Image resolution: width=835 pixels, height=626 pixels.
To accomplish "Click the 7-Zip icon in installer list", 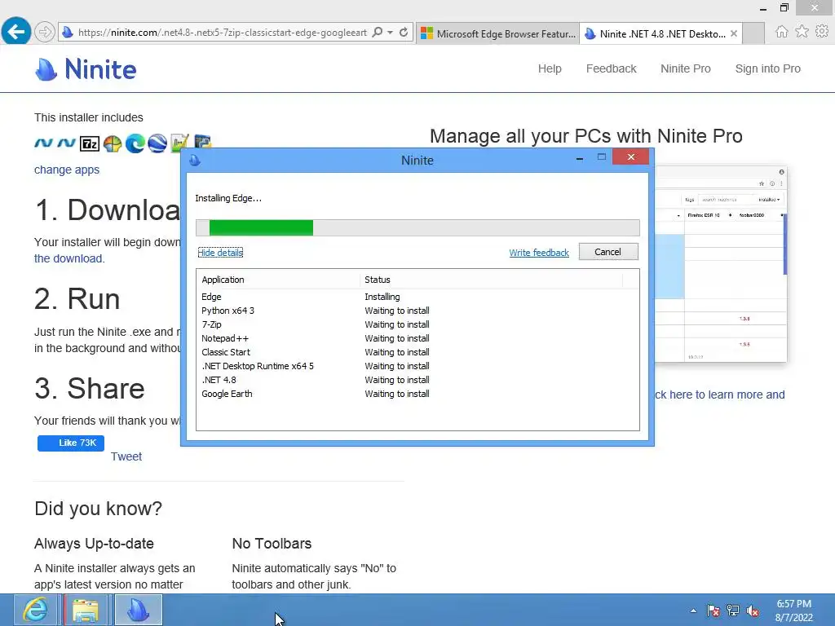I will pyautogui.click(x=90, y=143).
